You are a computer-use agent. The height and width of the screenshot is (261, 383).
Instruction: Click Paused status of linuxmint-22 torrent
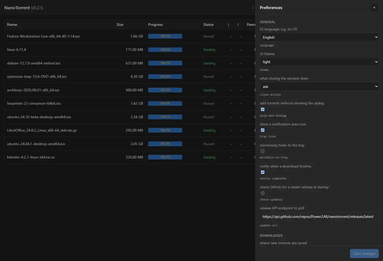(x=209, y=103)
